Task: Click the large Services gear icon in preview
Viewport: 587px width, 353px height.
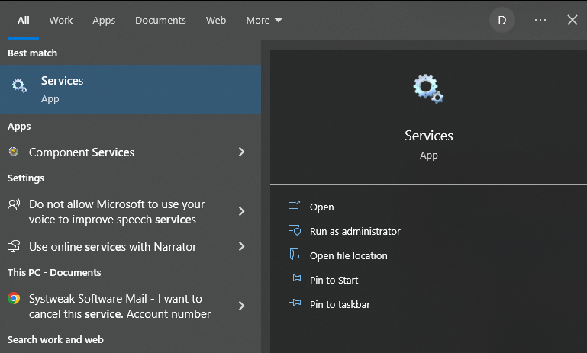Action: [428, 88]
